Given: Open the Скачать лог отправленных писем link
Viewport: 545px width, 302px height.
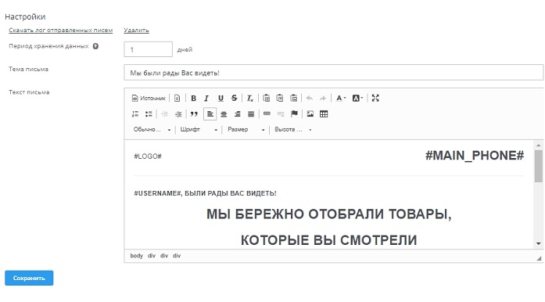Looking at the screenshot, I should tap(61, 31).
